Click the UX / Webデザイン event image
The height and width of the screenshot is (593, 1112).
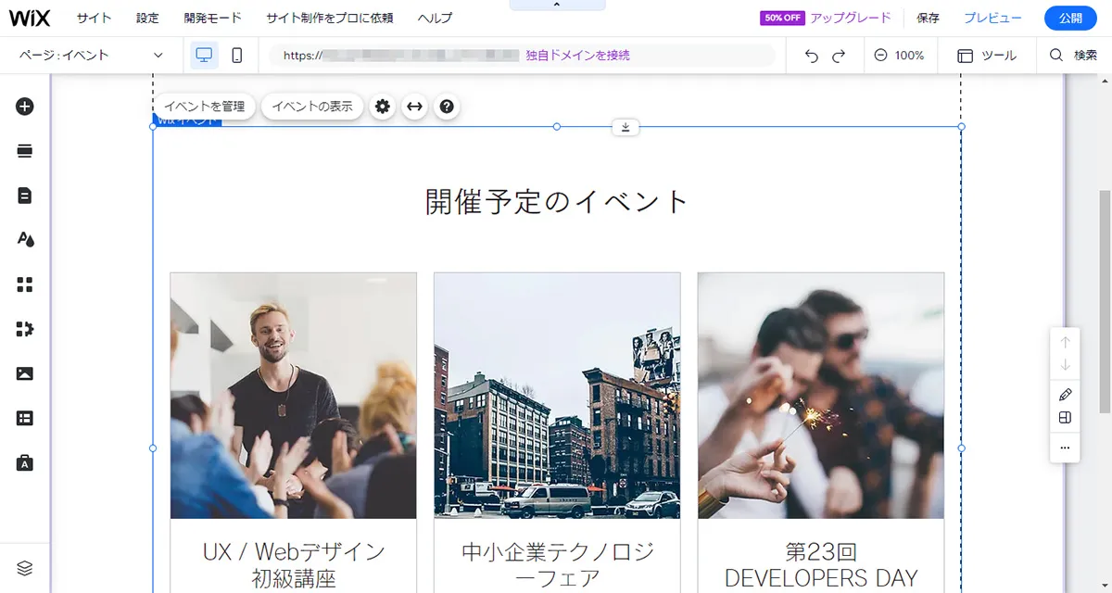[x=293, y=395]
